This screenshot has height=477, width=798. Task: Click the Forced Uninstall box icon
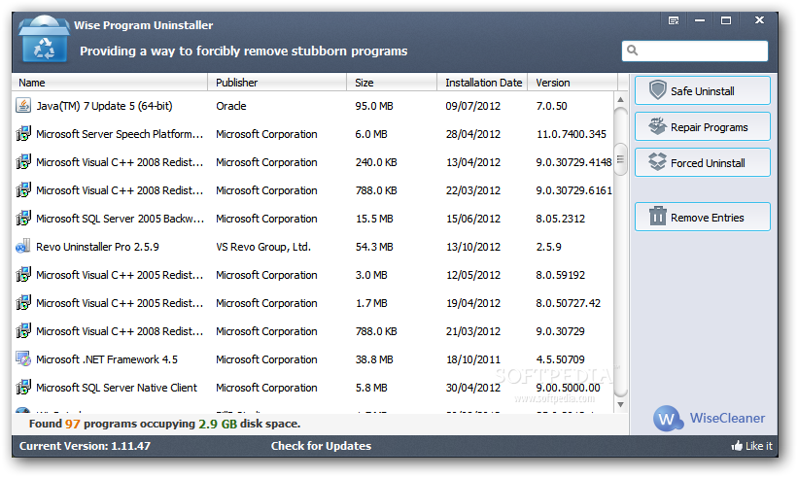[657, 162]
